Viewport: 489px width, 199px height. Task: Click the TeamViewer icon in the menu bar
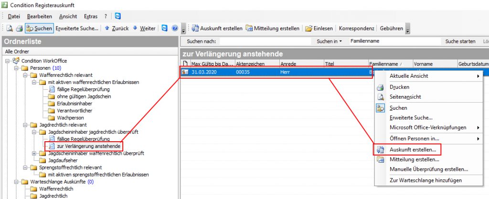pyautogui.click(x=118, y=16)
